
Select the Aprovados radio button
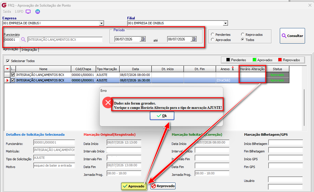click(x=212, y=40)
